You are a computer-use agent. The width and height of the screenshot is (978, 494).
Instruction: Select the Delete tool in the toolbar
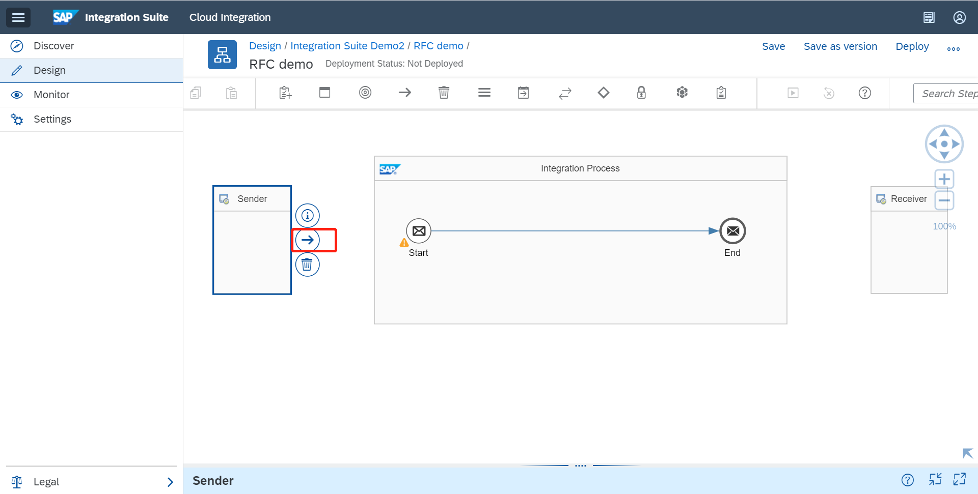point(444,93)
